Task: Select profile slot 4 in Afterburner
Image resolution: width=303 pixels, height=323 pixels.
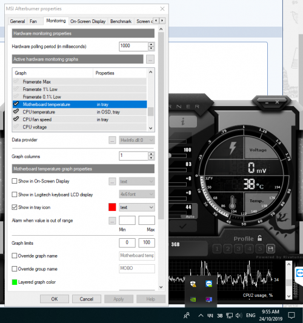Action: pyautogui.click(x=249, y=249)
